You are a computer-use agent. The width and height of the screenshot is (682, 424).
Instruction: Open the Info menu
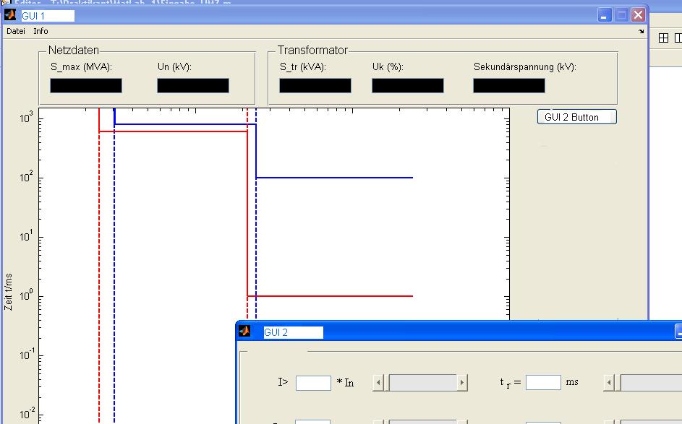(41, 31)
